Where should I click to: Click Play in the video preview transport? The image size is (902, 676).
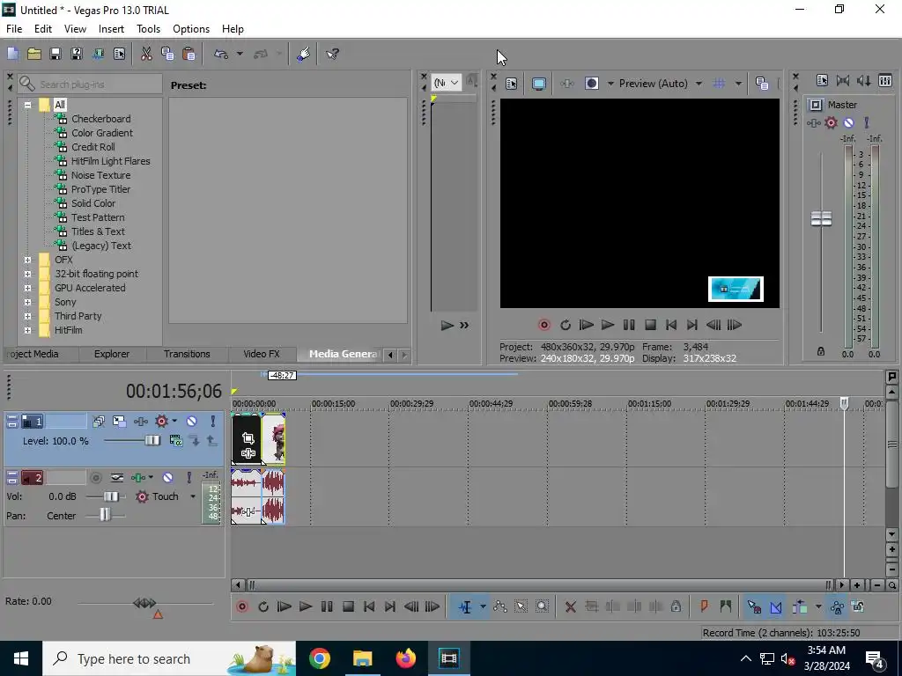click(x=608, y=325)
